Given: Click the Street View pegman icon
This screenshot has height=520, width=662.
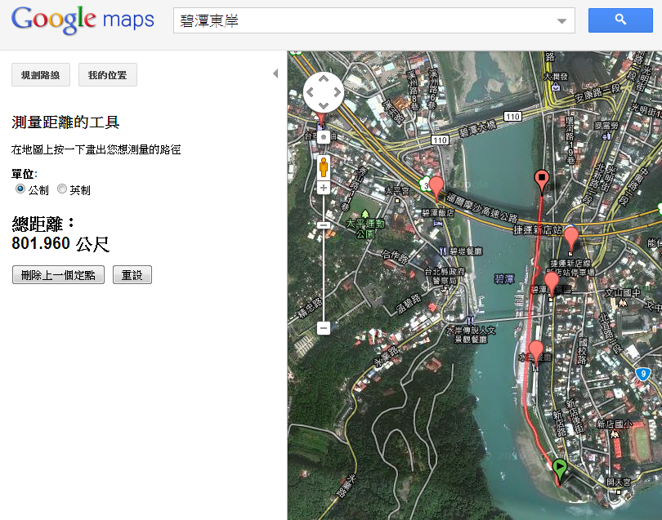Looking at the screenshot, I should point(324,167).
